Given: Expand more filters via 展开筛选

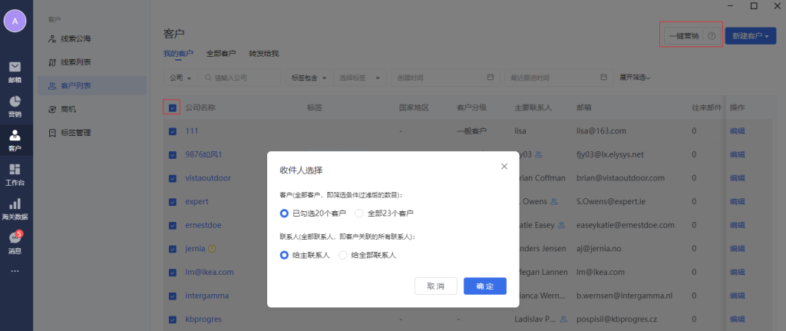Looking at the screenshot, I should tap(635, 78).
